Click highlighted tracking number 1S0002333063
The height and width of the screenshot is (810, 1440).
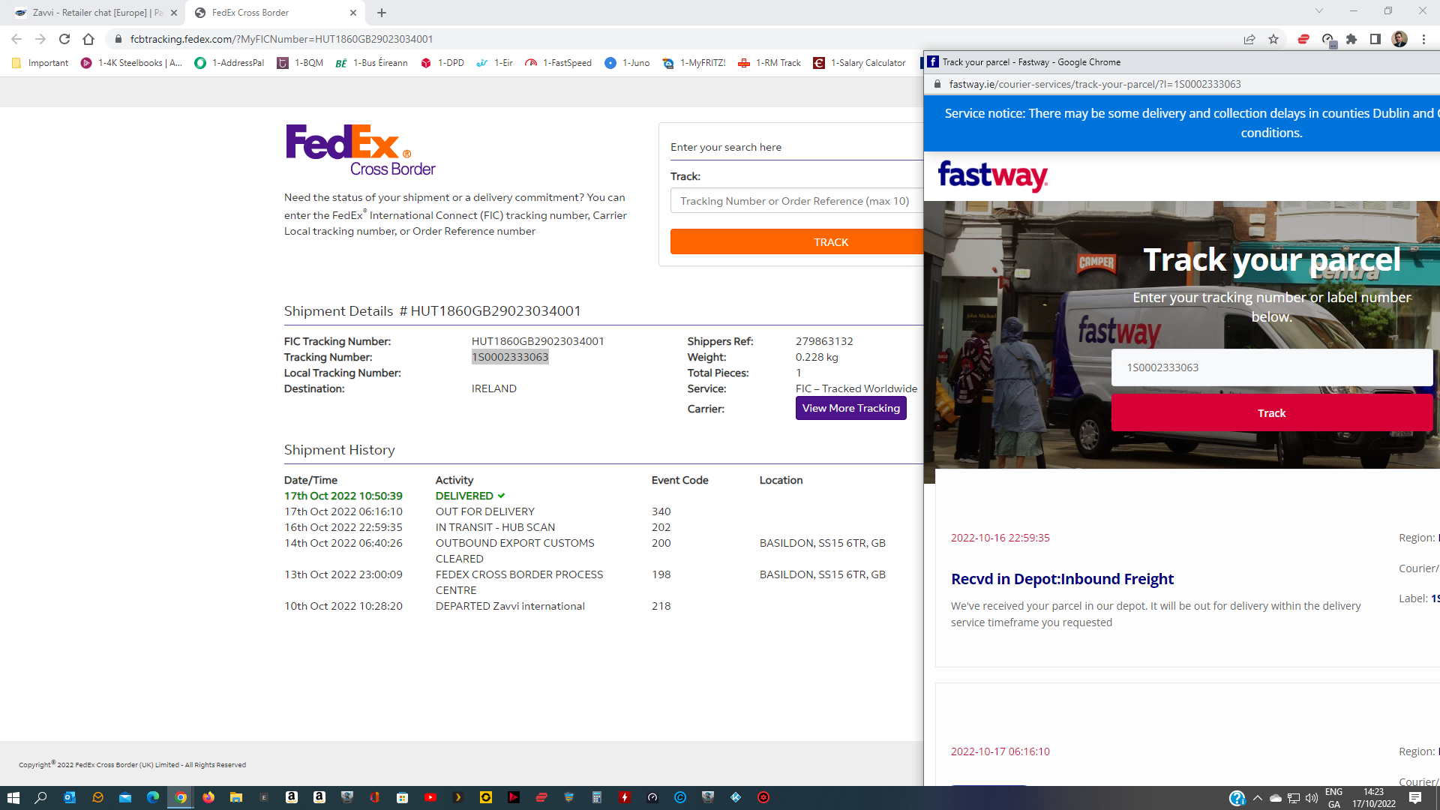(510, 357)
